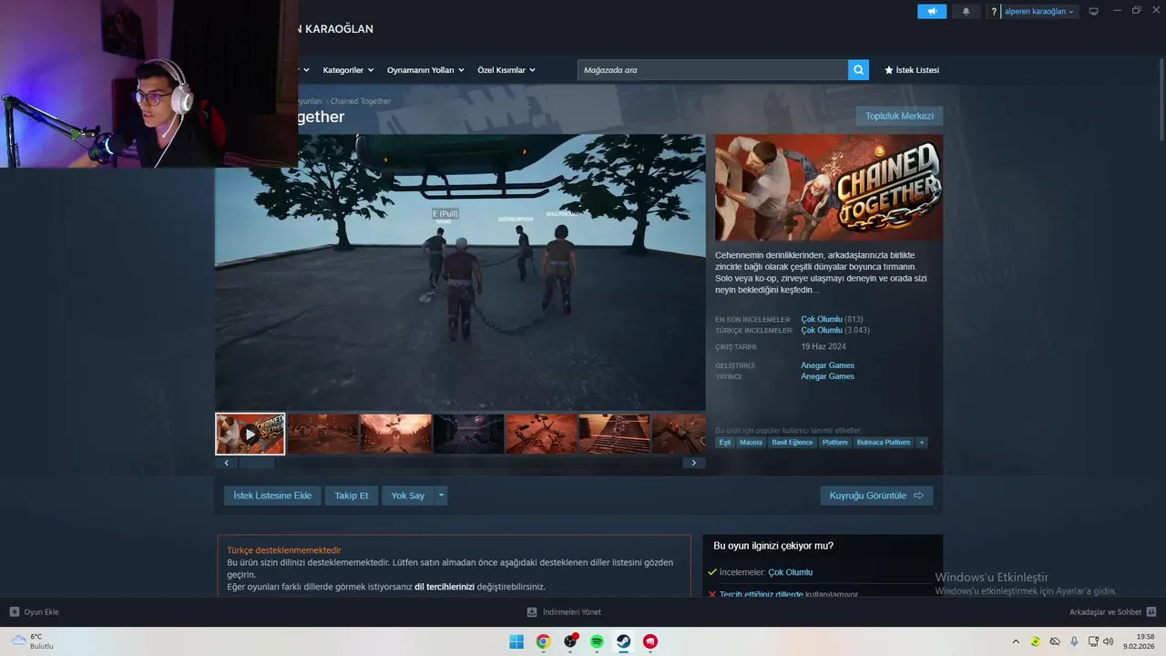Show hidden tray icons chevron
1166x656 pixels.
pos(1017,641)
